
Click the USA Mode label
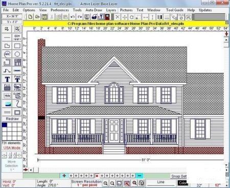(12, 148)
